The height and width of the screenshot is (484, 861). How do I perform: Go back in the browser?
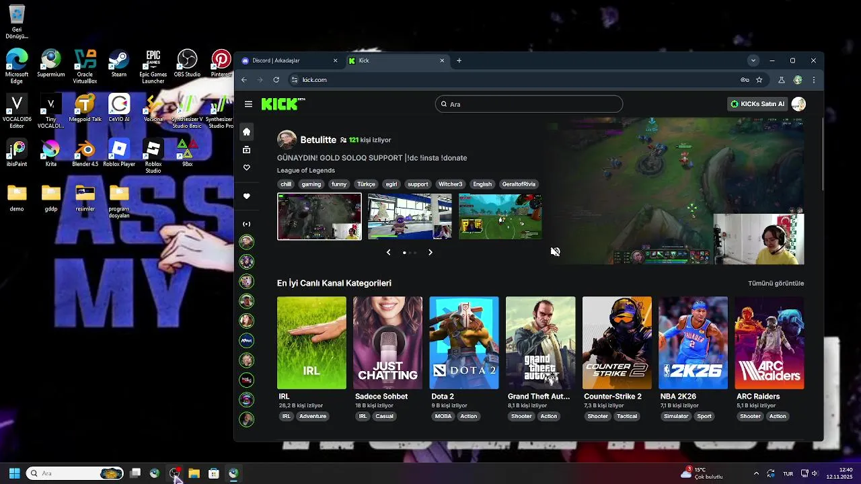pyautogui.click(x=244, y=79)
